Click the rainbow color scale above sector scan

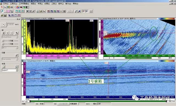click(x=166, y=19)
